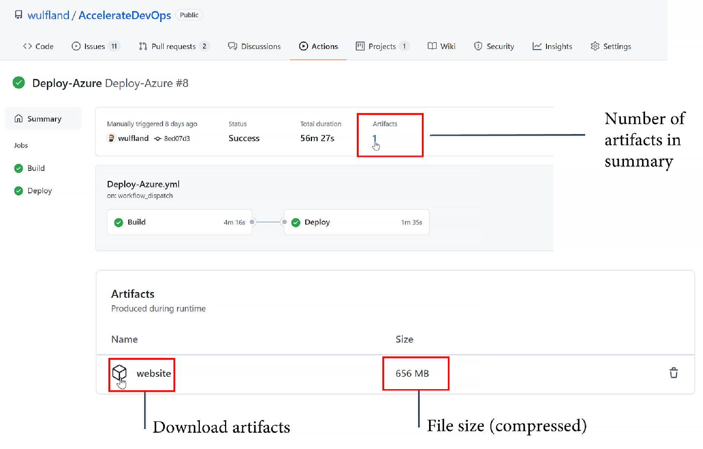Click the Deploy duration 1m 35s
The width and height of the screenshot is (703, 449).
(x=412, y=222)
